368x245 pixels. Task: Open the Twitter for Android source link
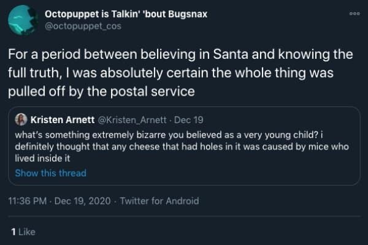(159, 201)
